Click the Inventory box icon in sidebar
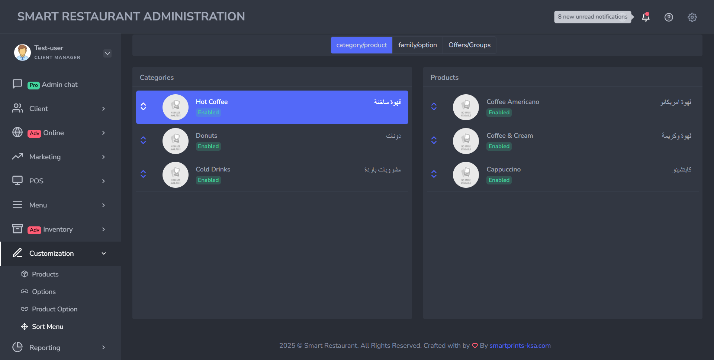This screenshot has width=714, height=360. (17, 229)
